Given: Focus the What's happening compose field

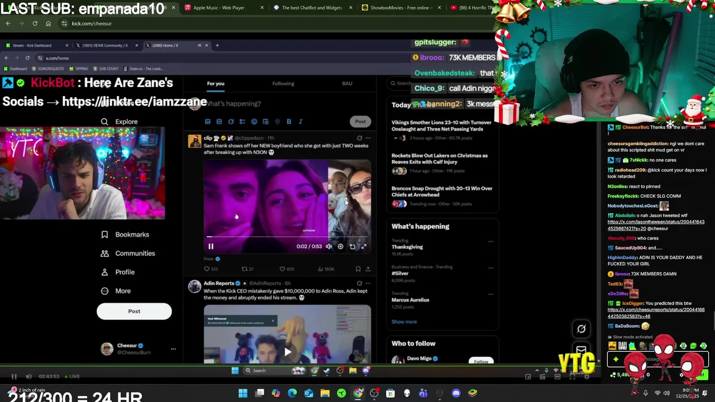Looking at the screenshot, I should coord(235,103).
